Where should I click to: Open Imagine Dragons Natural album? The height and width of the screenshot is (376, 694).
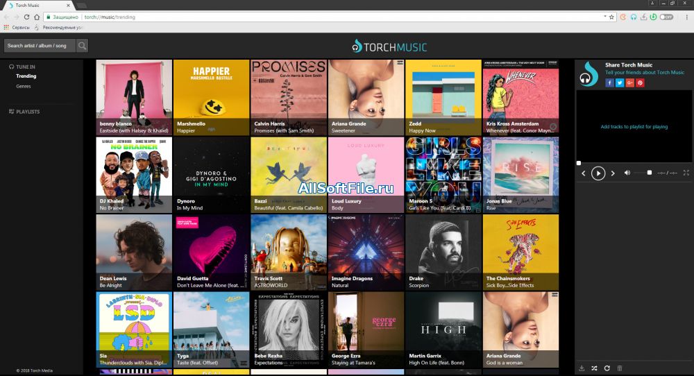366,252
